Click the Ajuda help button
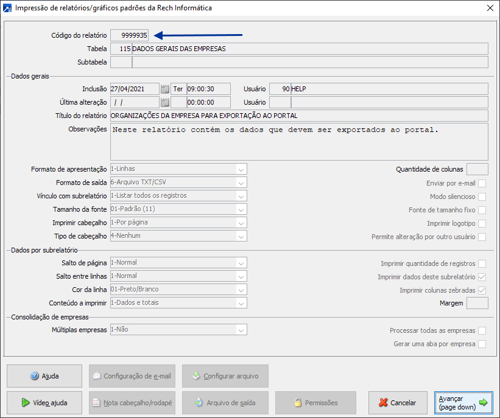The width and height of the screenshot is (500, 418). click(44, 376)
